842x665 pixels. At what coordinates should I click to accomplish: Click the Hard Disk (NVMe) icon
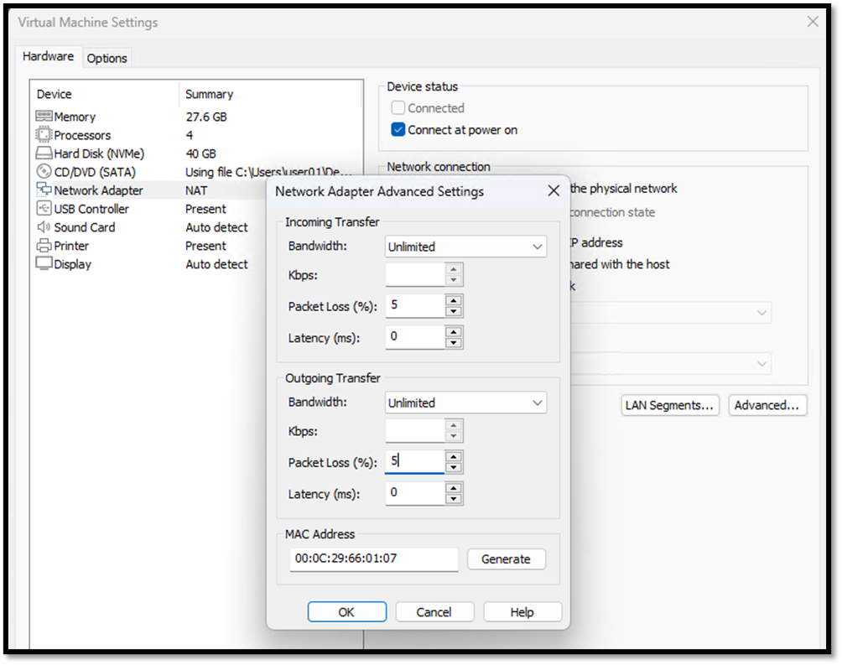click(43, 153)
